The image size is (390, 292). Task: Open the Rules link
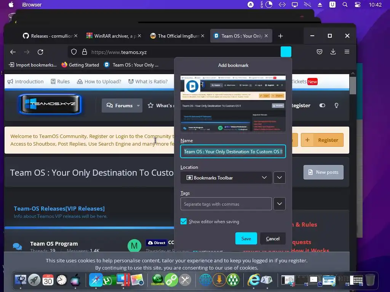60,81
